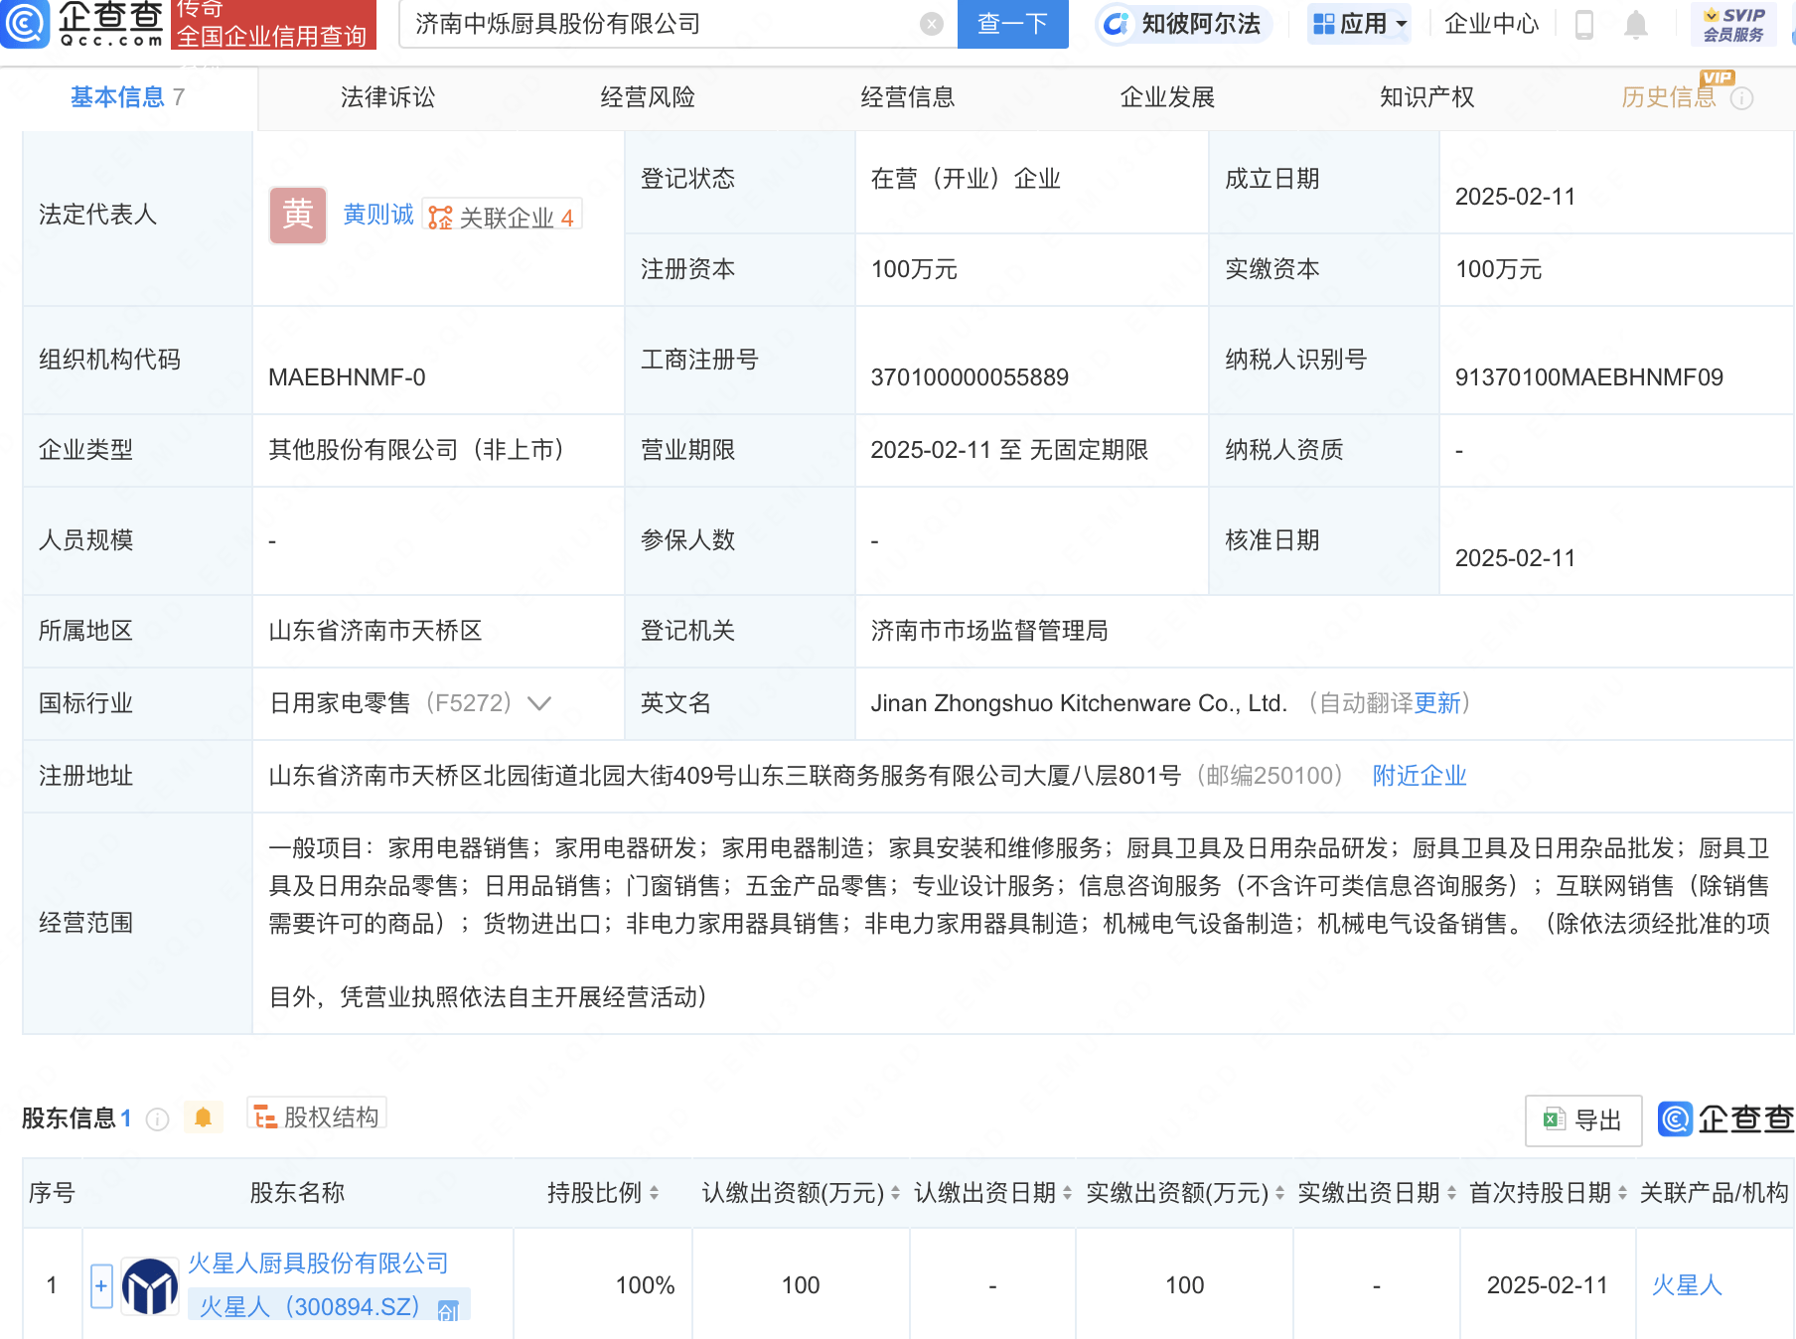This screenshot has height=1339, width=1796.
Task: Open the 附近企业 link
Action: pos(1419,776)
